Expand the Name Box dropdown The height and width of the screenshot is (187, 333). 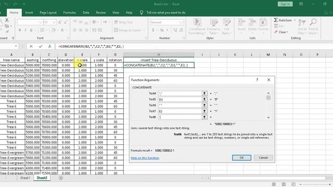click(x=16, y=46)
